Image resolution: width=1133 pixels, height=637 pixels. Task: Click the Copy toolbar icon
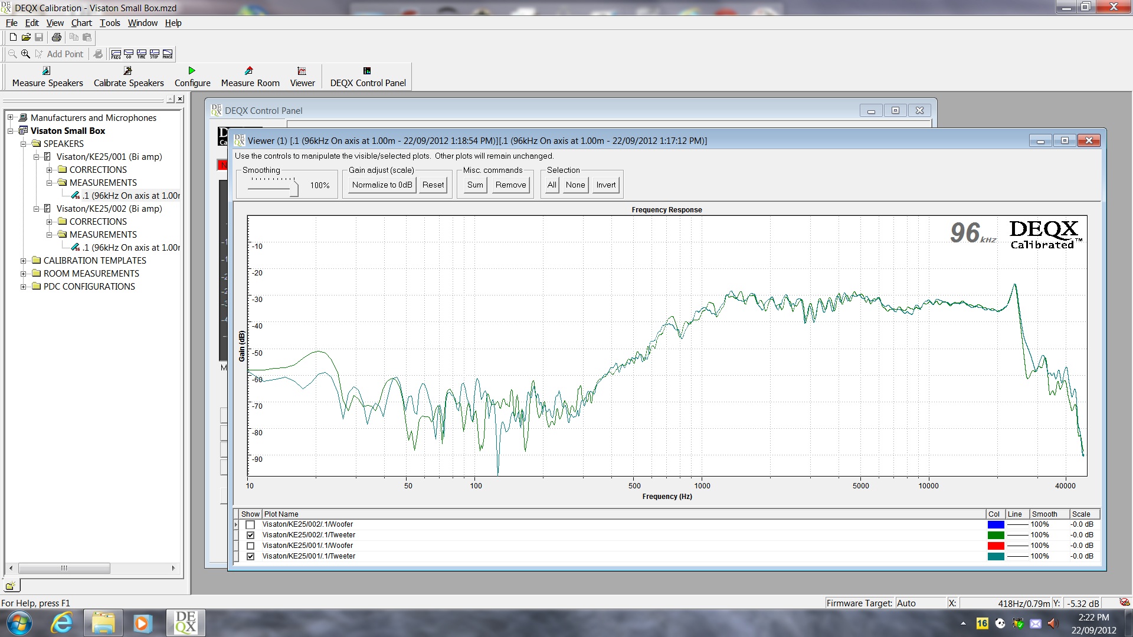pyautogui.click(x=74, y=37)
